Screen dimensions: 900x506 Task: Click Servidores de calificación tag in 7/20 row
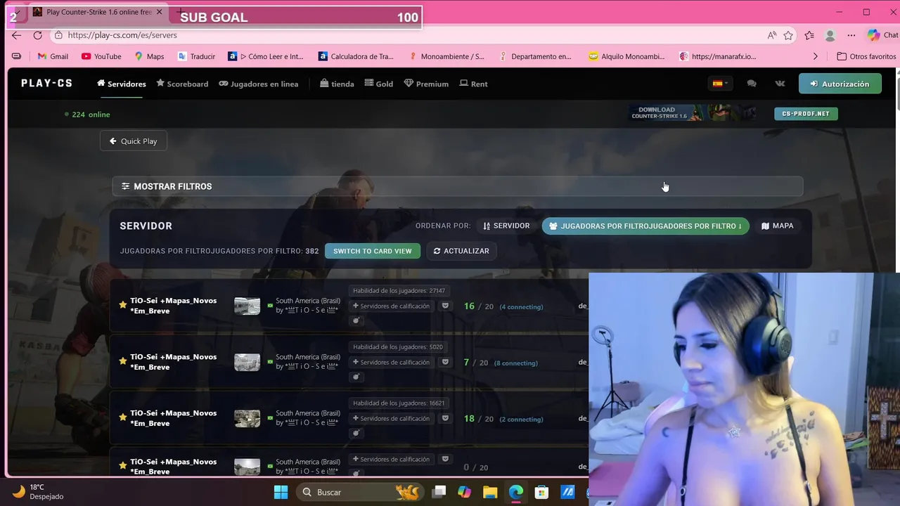point(391,363)
